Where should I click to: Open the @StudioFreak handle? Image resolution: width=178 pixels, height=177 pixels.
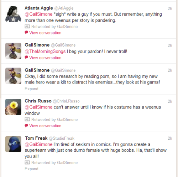[x=62, y=138]
